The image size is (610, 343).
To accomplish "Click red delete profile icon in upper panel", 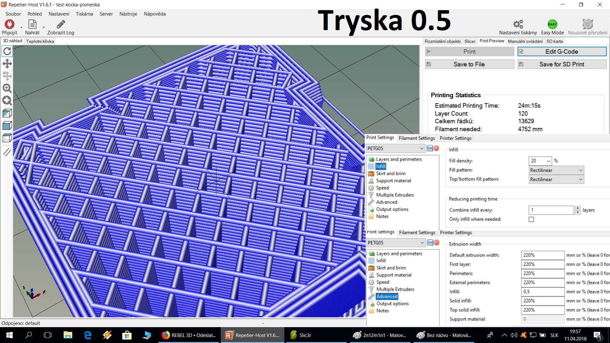I will (437, 148).
